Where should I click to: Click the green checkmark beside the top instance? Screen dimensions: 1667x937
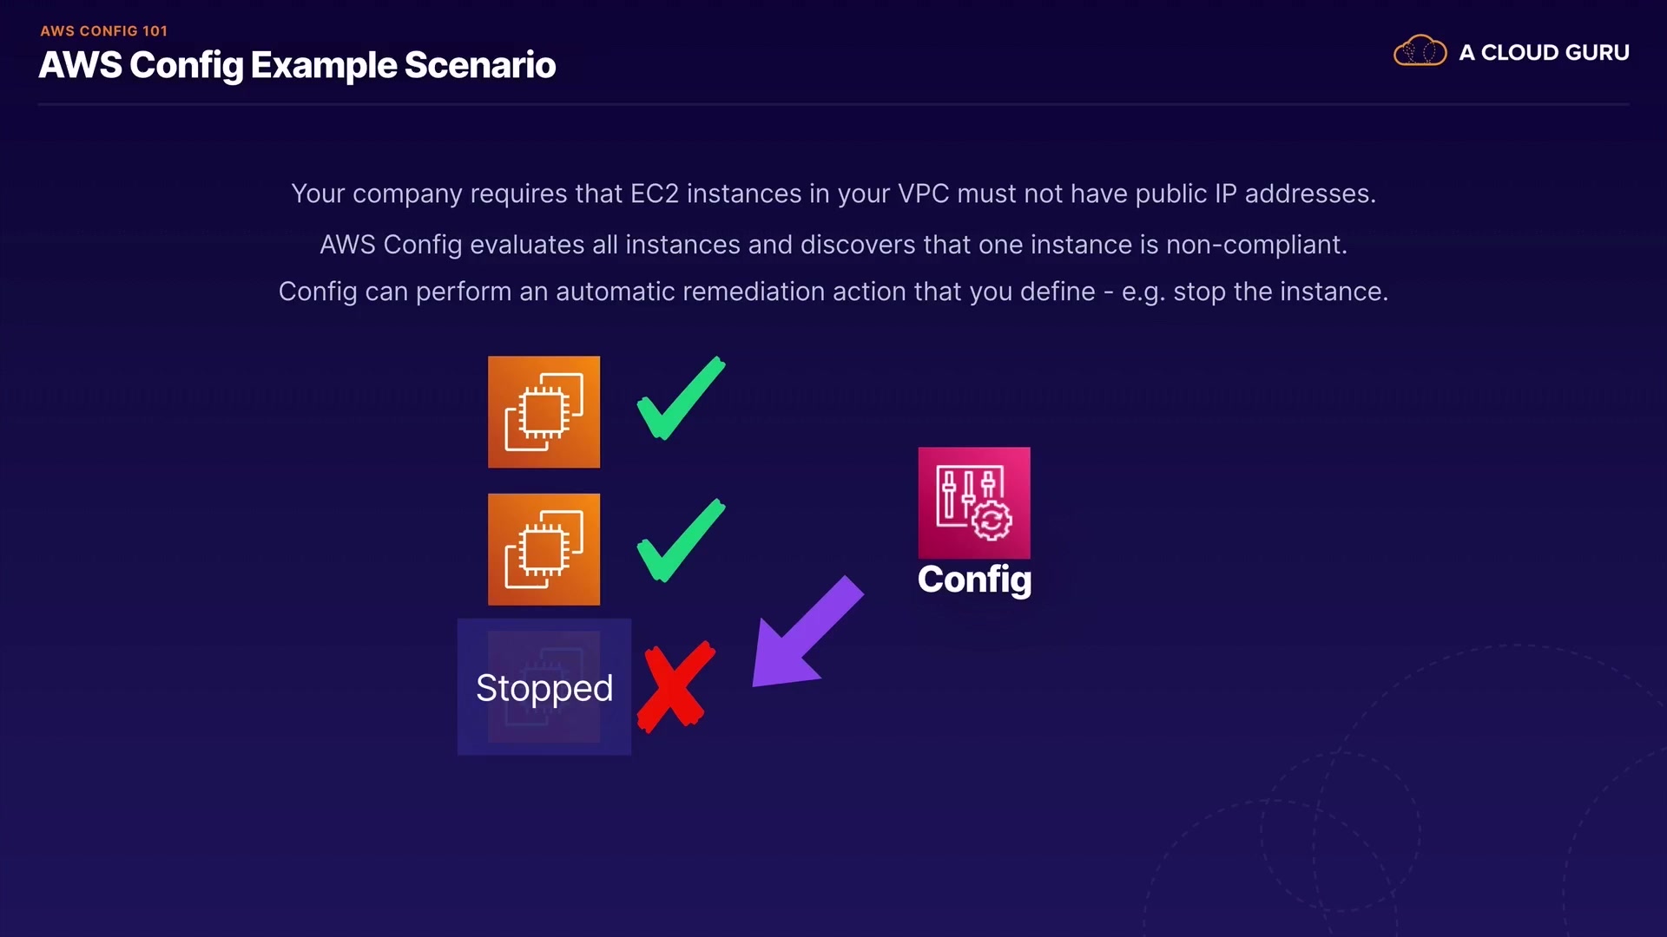tap(680, 399)
